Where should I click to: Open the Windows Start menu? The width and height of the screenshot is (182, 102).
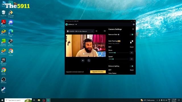[x=2, y=100]
